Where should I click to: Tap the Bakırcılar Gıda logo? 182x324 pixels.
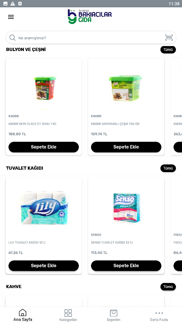[x=89, y=17]
